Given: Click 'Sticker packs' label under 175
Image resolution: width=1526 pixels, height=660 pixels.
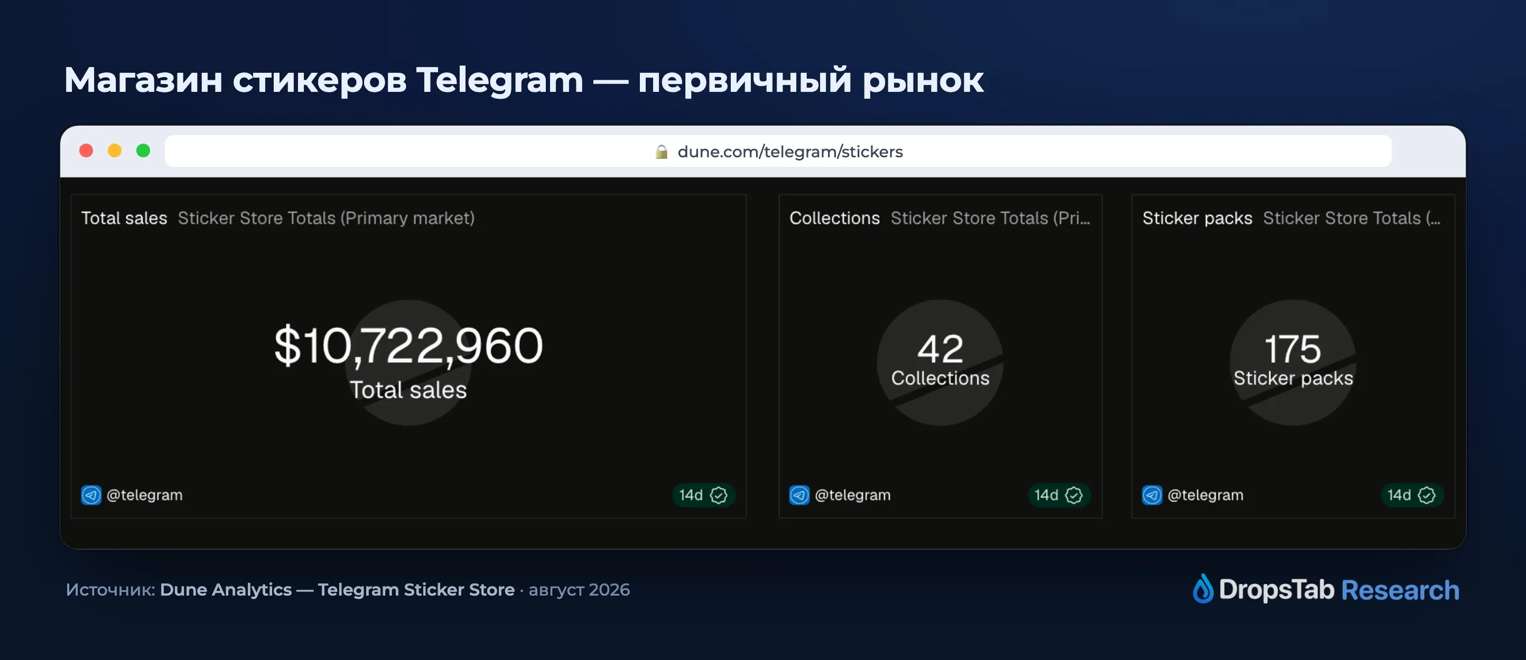Looking at the screenshot, I should click(x=1293, y=378).
